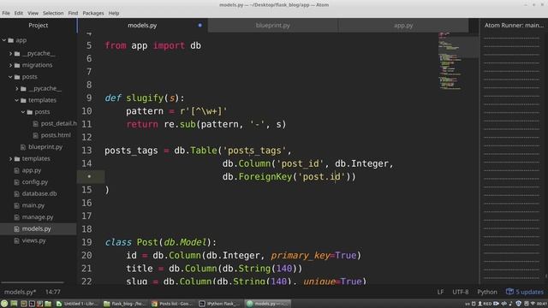Change LF line ending setting
This screenshot has width=548, height=308.
click(440, 292)
